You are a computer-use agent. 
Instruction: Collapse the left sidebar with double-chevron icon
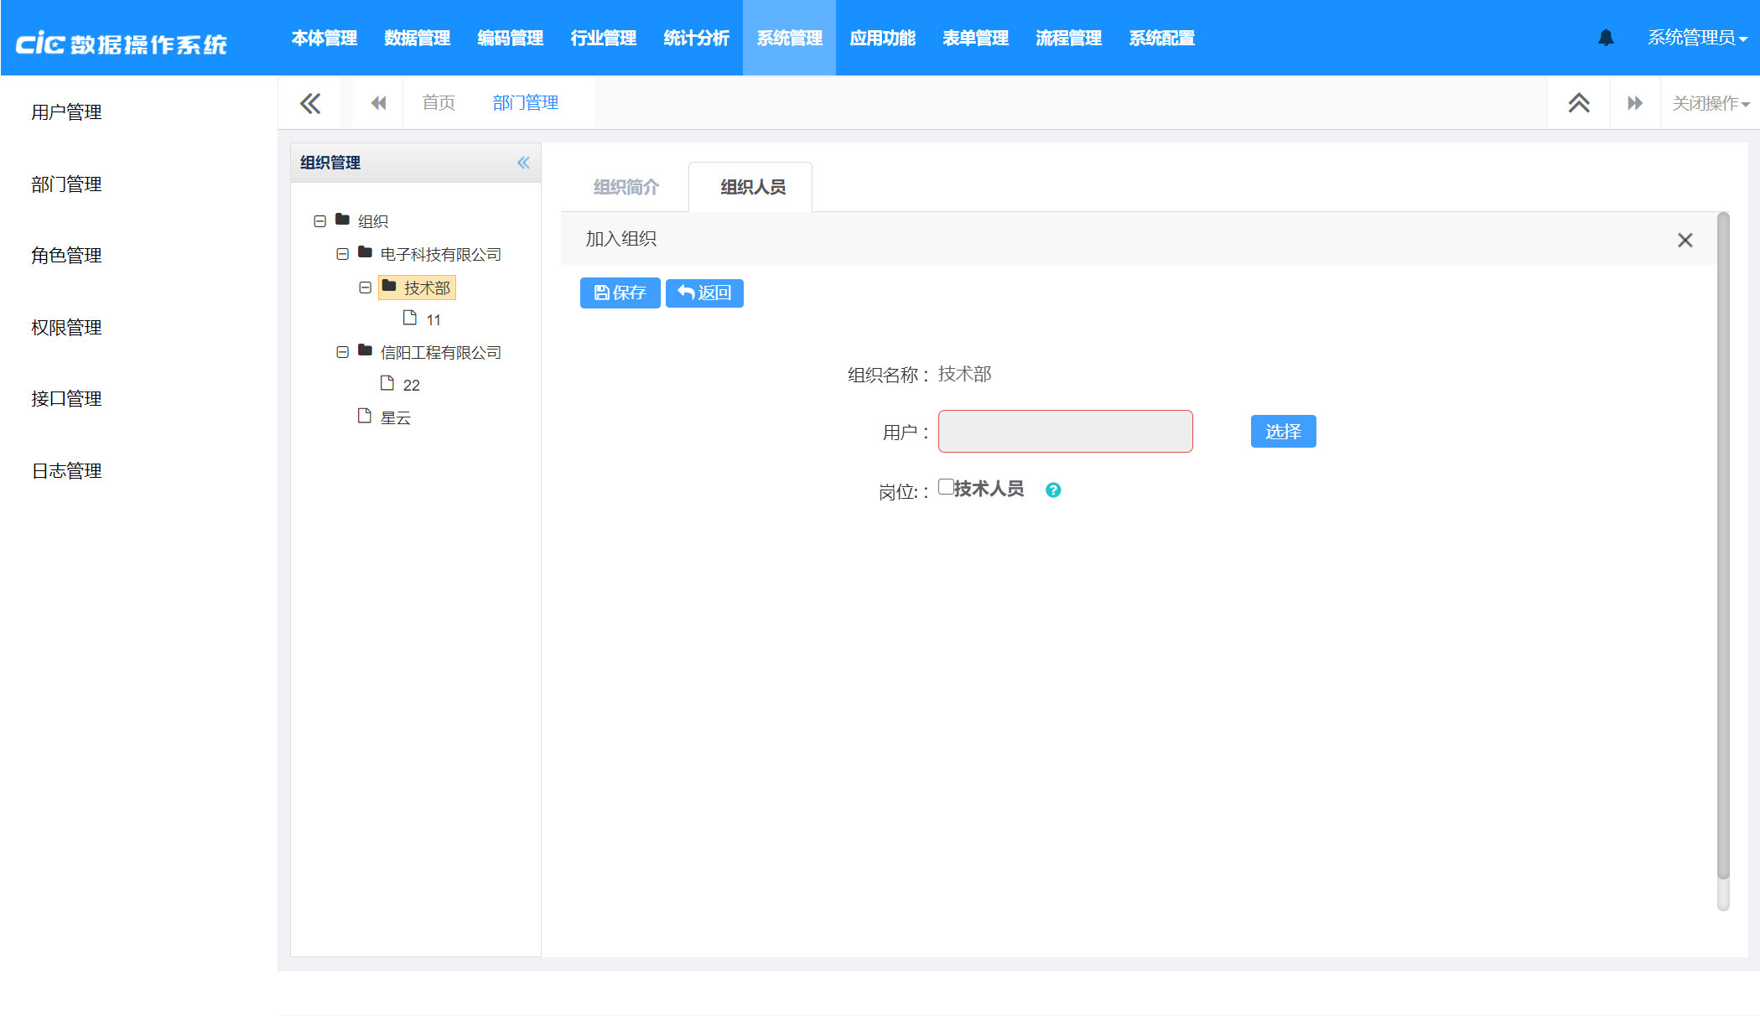click(x=310, y=103)
